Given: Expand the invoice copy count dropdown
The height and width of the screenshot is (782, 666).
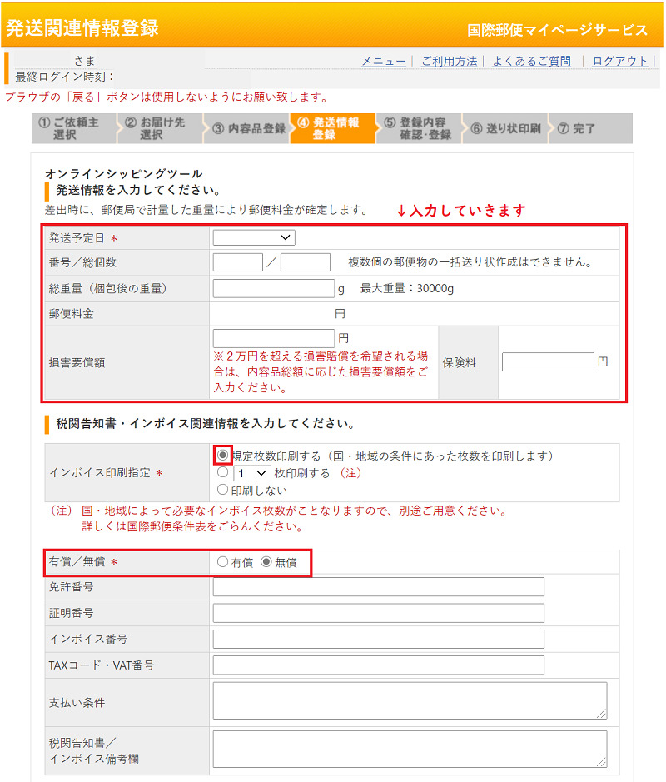Looking at the screenshot, I should (251, 473).
